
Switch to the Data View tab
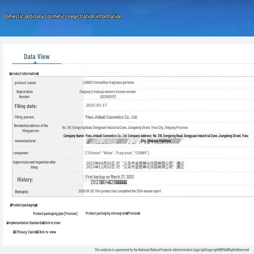37,57
